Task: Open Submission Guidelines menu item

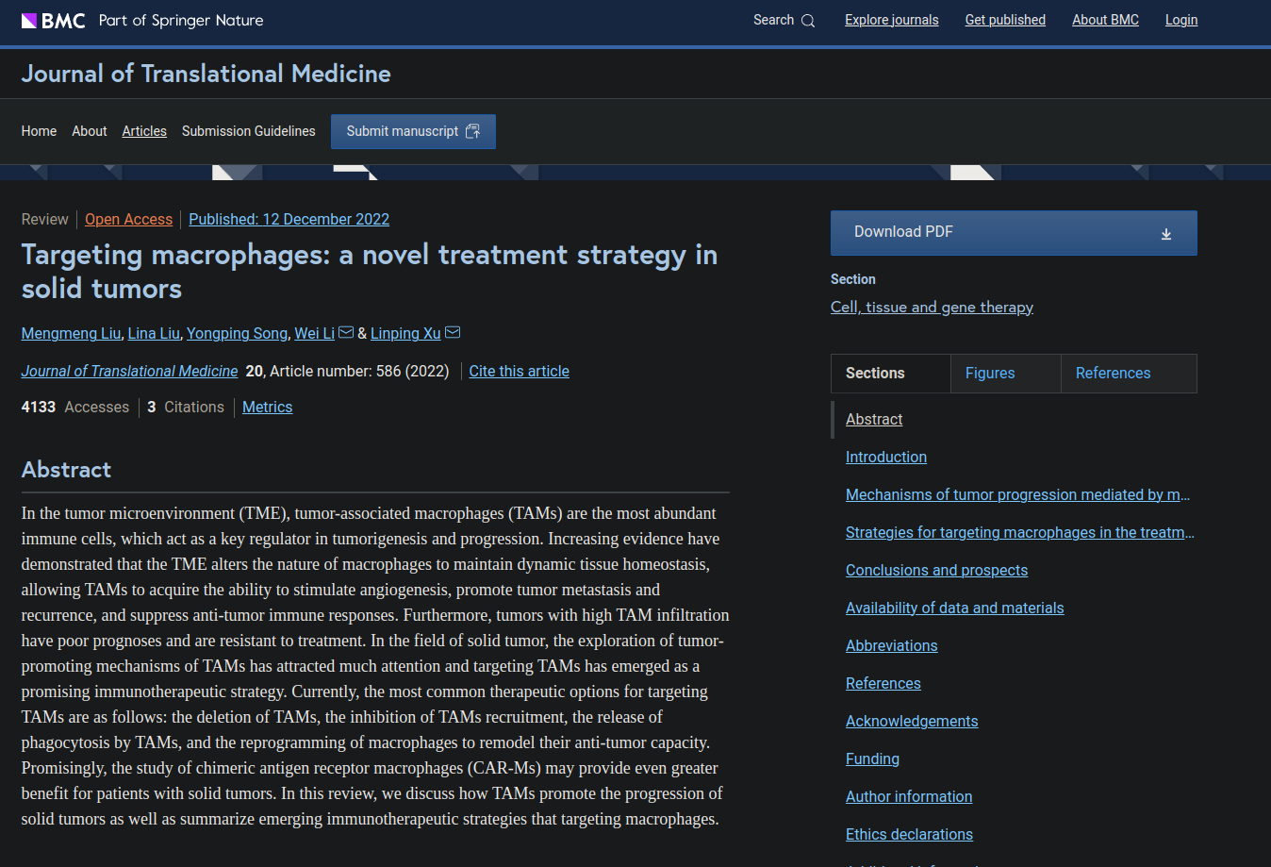Action: click(249, 131)
